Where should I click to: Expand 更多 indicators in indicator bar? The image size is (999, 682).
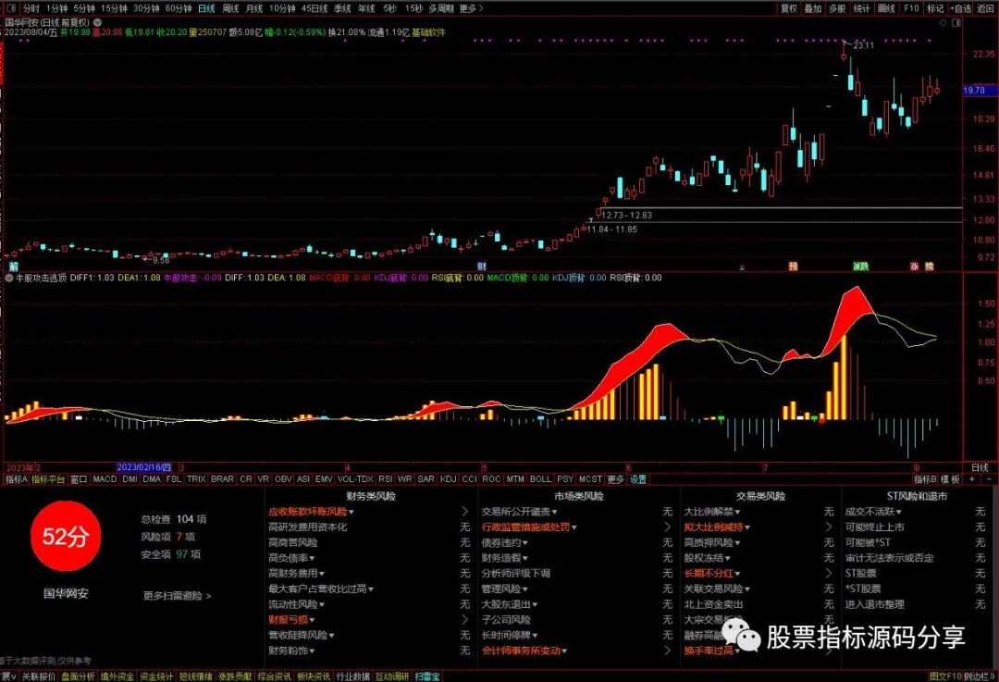(615, 479)
